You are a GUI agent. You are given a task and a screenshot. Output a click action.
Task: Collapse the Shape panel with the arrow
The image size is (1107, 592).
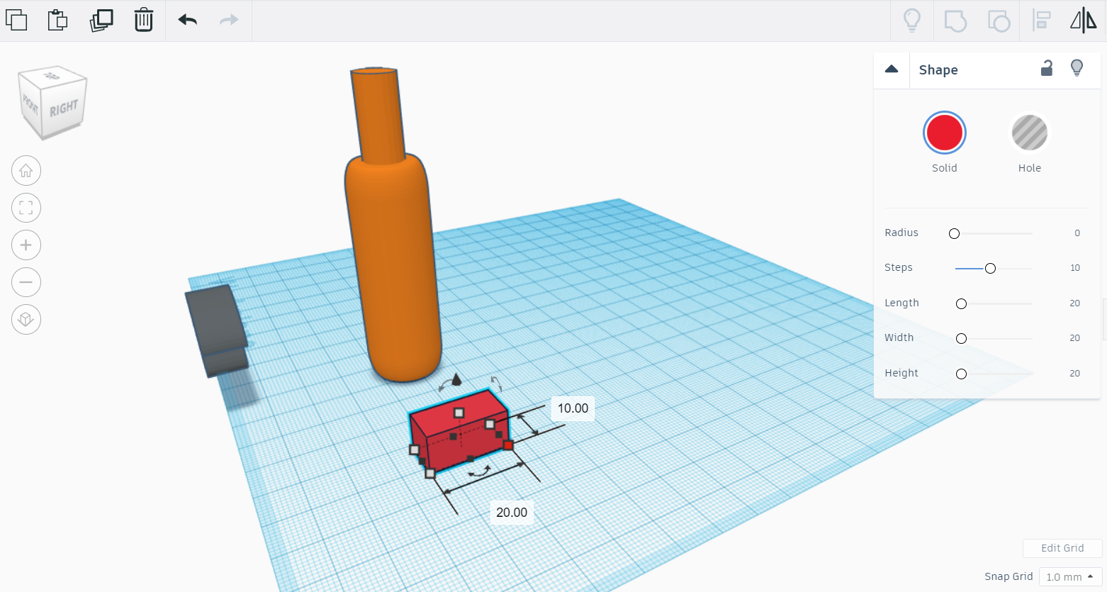[x=892, y=69]
